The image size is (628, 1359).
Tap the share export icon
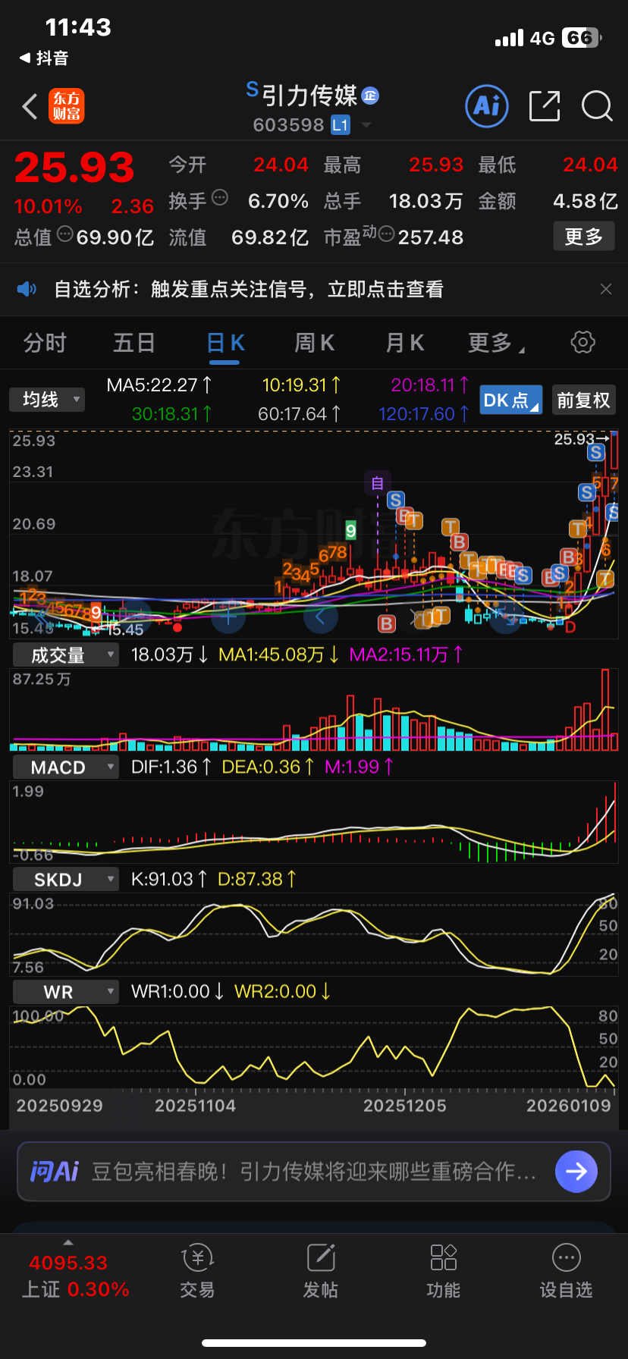click(544, 105)
